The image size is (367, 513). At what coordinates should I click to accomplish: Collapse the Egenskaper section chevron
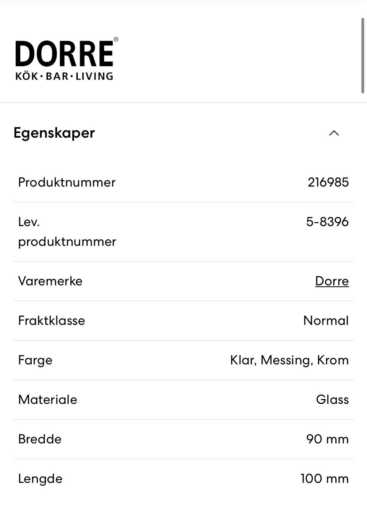pyautogui.click(x=334, y=133)
